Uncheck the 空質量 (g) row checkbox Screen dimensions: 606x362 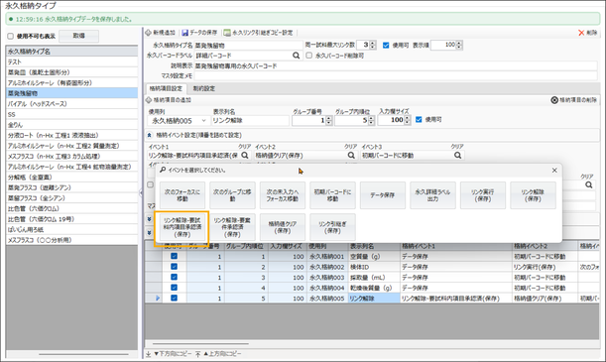174,256
